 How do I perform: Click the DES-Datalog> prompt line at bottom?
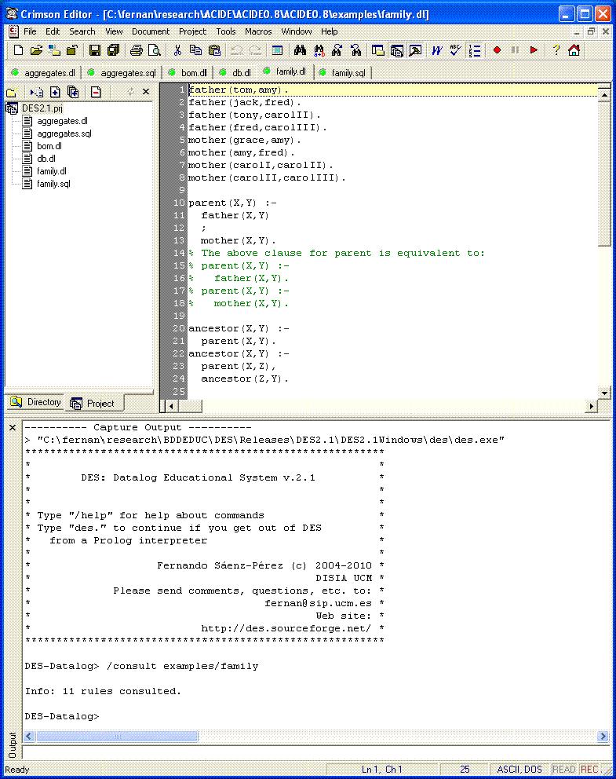(x=62, y=716)
